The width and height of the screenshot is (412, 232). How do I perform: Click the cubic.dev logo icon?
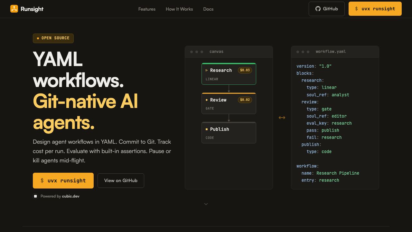(35, 196)
